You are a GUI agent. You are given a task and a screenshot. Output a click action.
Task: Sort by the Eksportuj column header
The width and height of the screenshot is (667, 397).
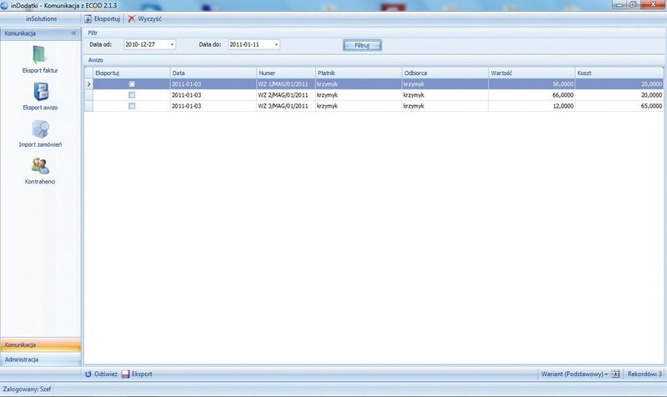[132, 73]
